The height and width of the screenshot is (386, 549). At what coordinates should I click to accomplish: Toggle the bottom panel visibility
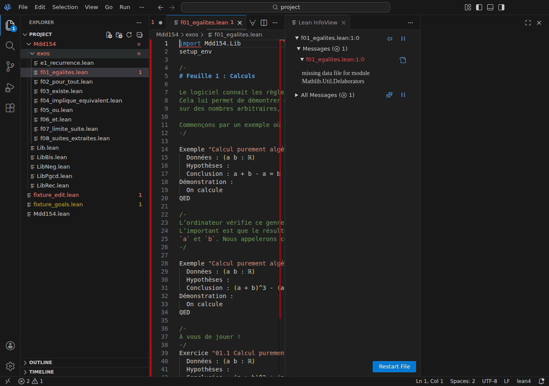click(490, 7)
